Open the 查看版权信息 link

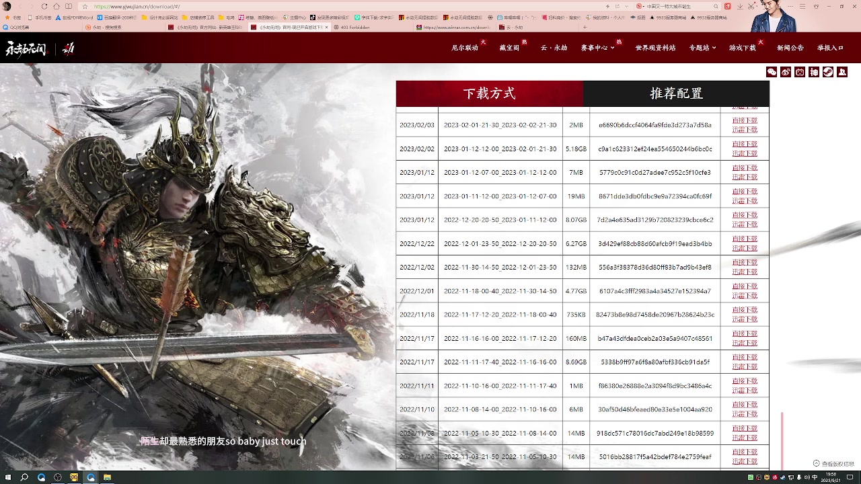[x=833, y=463]
